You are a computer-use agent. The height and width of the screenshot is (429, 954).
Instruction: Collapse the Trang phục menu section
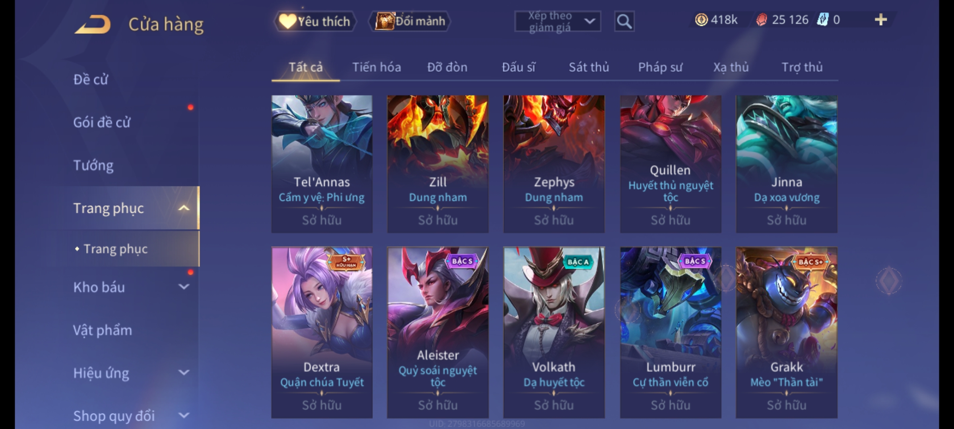pos(183,208)
